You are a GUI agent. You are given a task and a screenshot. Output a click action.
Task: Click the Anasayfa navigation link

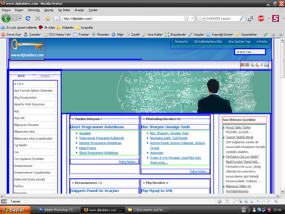click(x=181, y=42)
